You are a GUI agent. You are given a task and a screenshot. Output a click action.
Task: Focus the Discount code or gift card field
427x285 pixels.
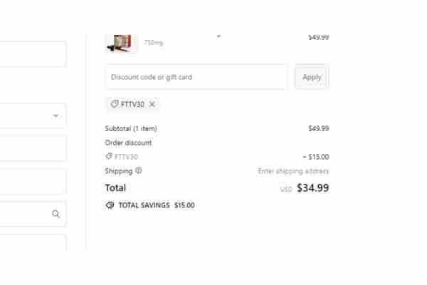(x=196, y=77)
